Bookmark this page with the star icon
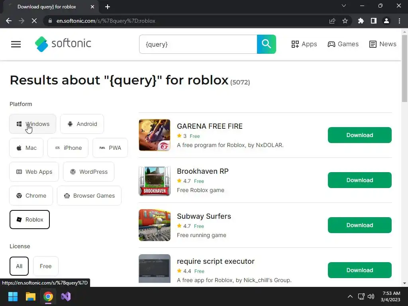408x306 pixels. [345, 21]
